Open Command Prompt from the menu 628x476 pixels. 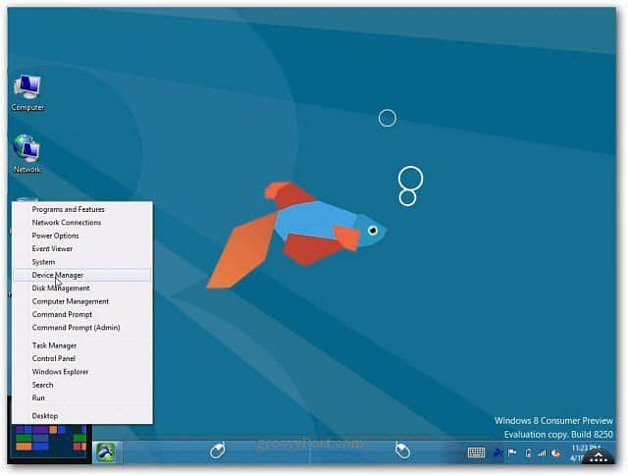(x=62, y=314)
